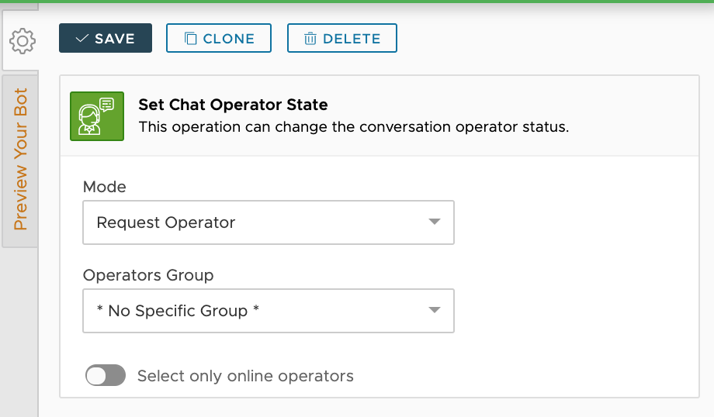
Task: Expand the Mode dropdown arrow
Action: click(434, 222)
